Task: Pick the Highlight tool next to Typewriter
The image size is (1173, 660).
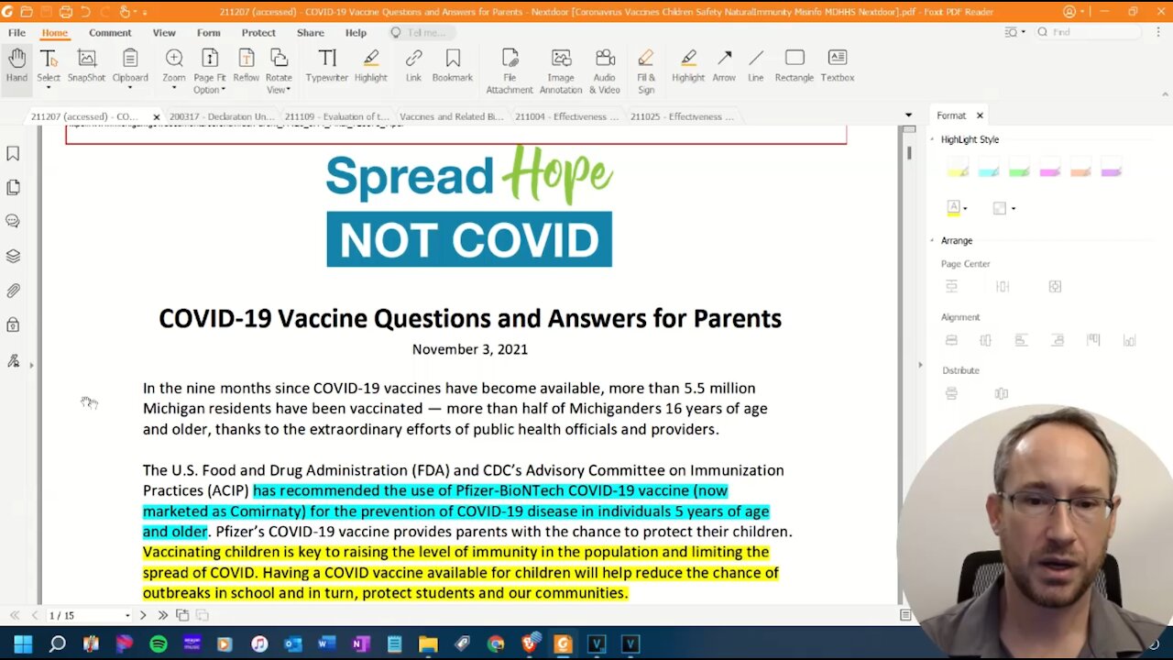Action: 370,66
